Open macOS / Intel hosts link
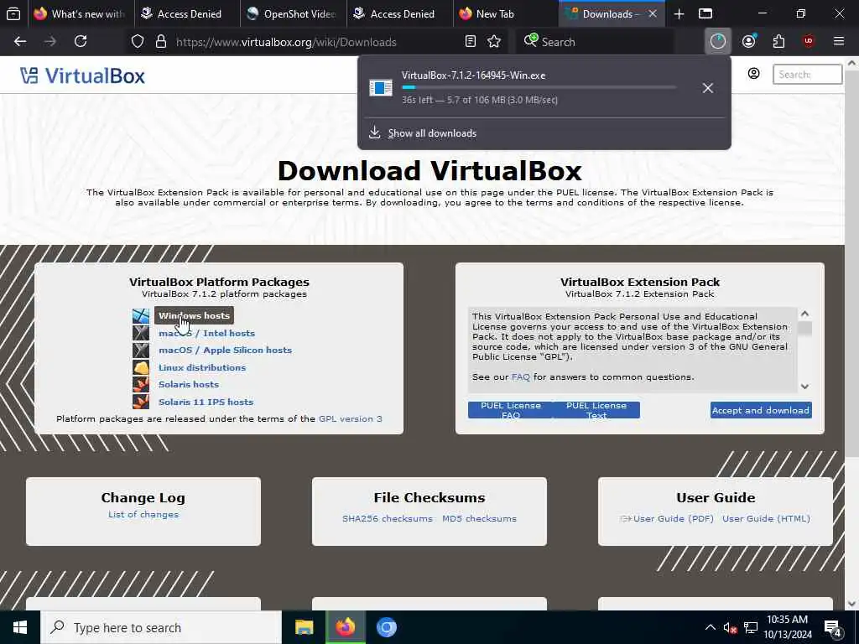859x644 pixels. click(x=206, y=333)
